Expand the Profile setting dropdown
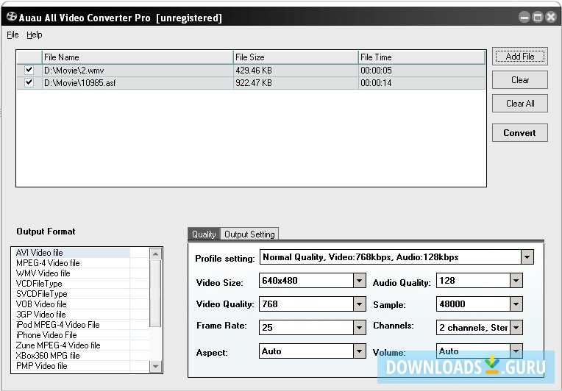This screenshot has width=562, height=391. [x=527, y=257]
